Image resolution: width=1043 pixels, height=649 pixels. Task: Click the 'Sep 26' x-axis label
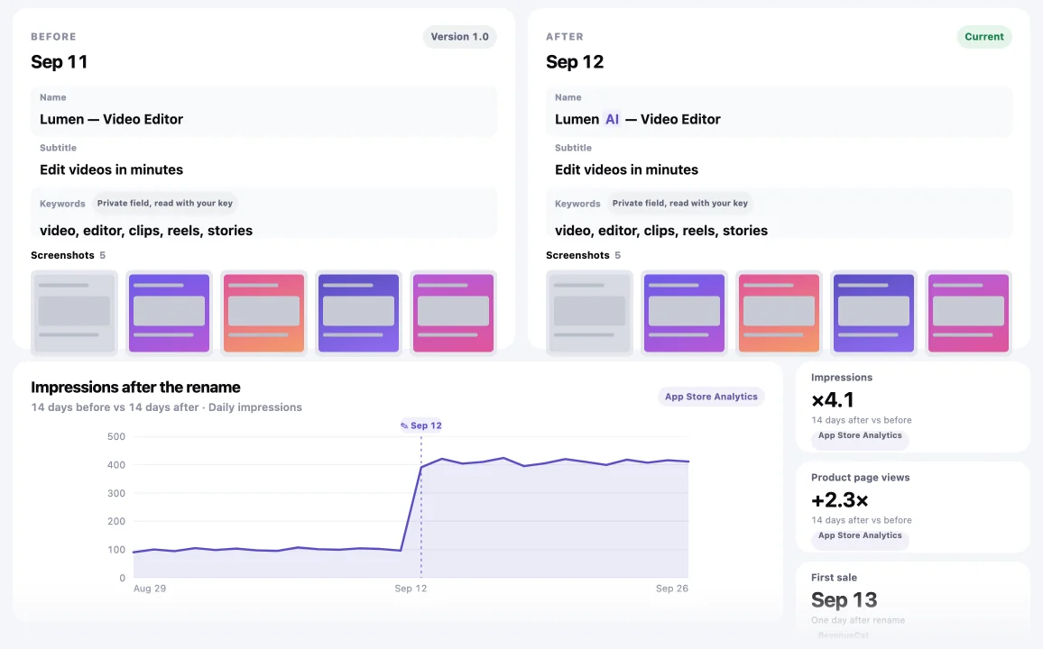(x=672, y=589)
